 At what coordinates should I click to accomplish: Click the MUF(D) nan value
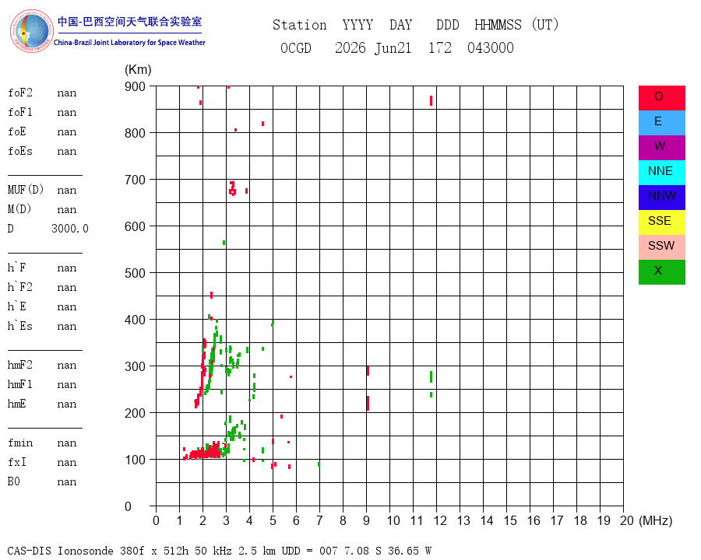click(67, 191)
